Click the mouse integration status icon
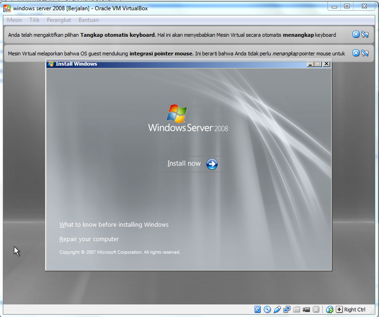This screenshot has width=379, height=317. 329,310
